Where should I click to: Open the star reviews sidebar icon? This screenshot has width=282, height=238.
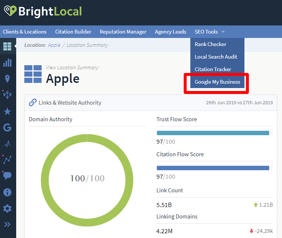(x=7, y=111)
